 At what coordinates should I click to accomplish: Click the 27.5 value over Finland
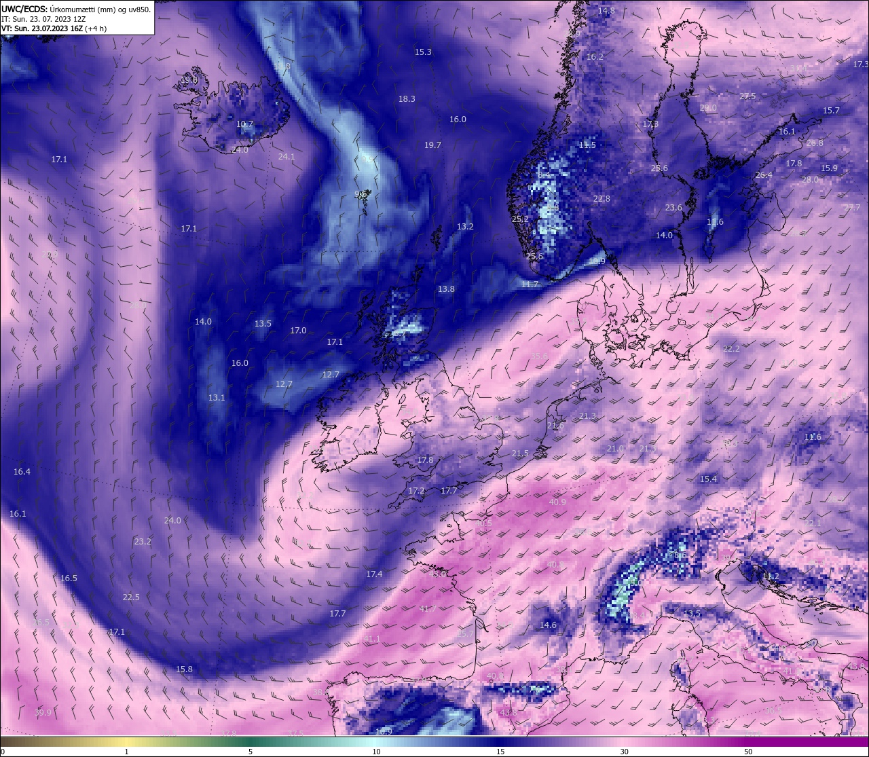pyautogui.click(x=747, y=96)
